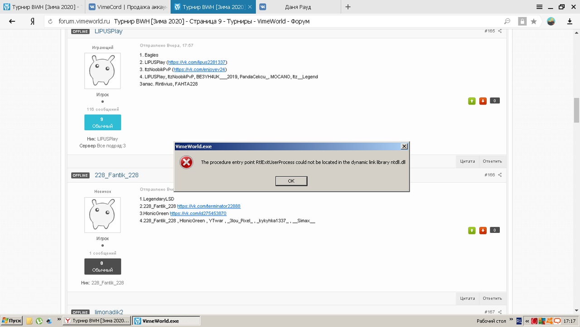The width and height of the screenshot is (580, 327).
Task: Bookmark page with the star icon
Action: point(534,21)
